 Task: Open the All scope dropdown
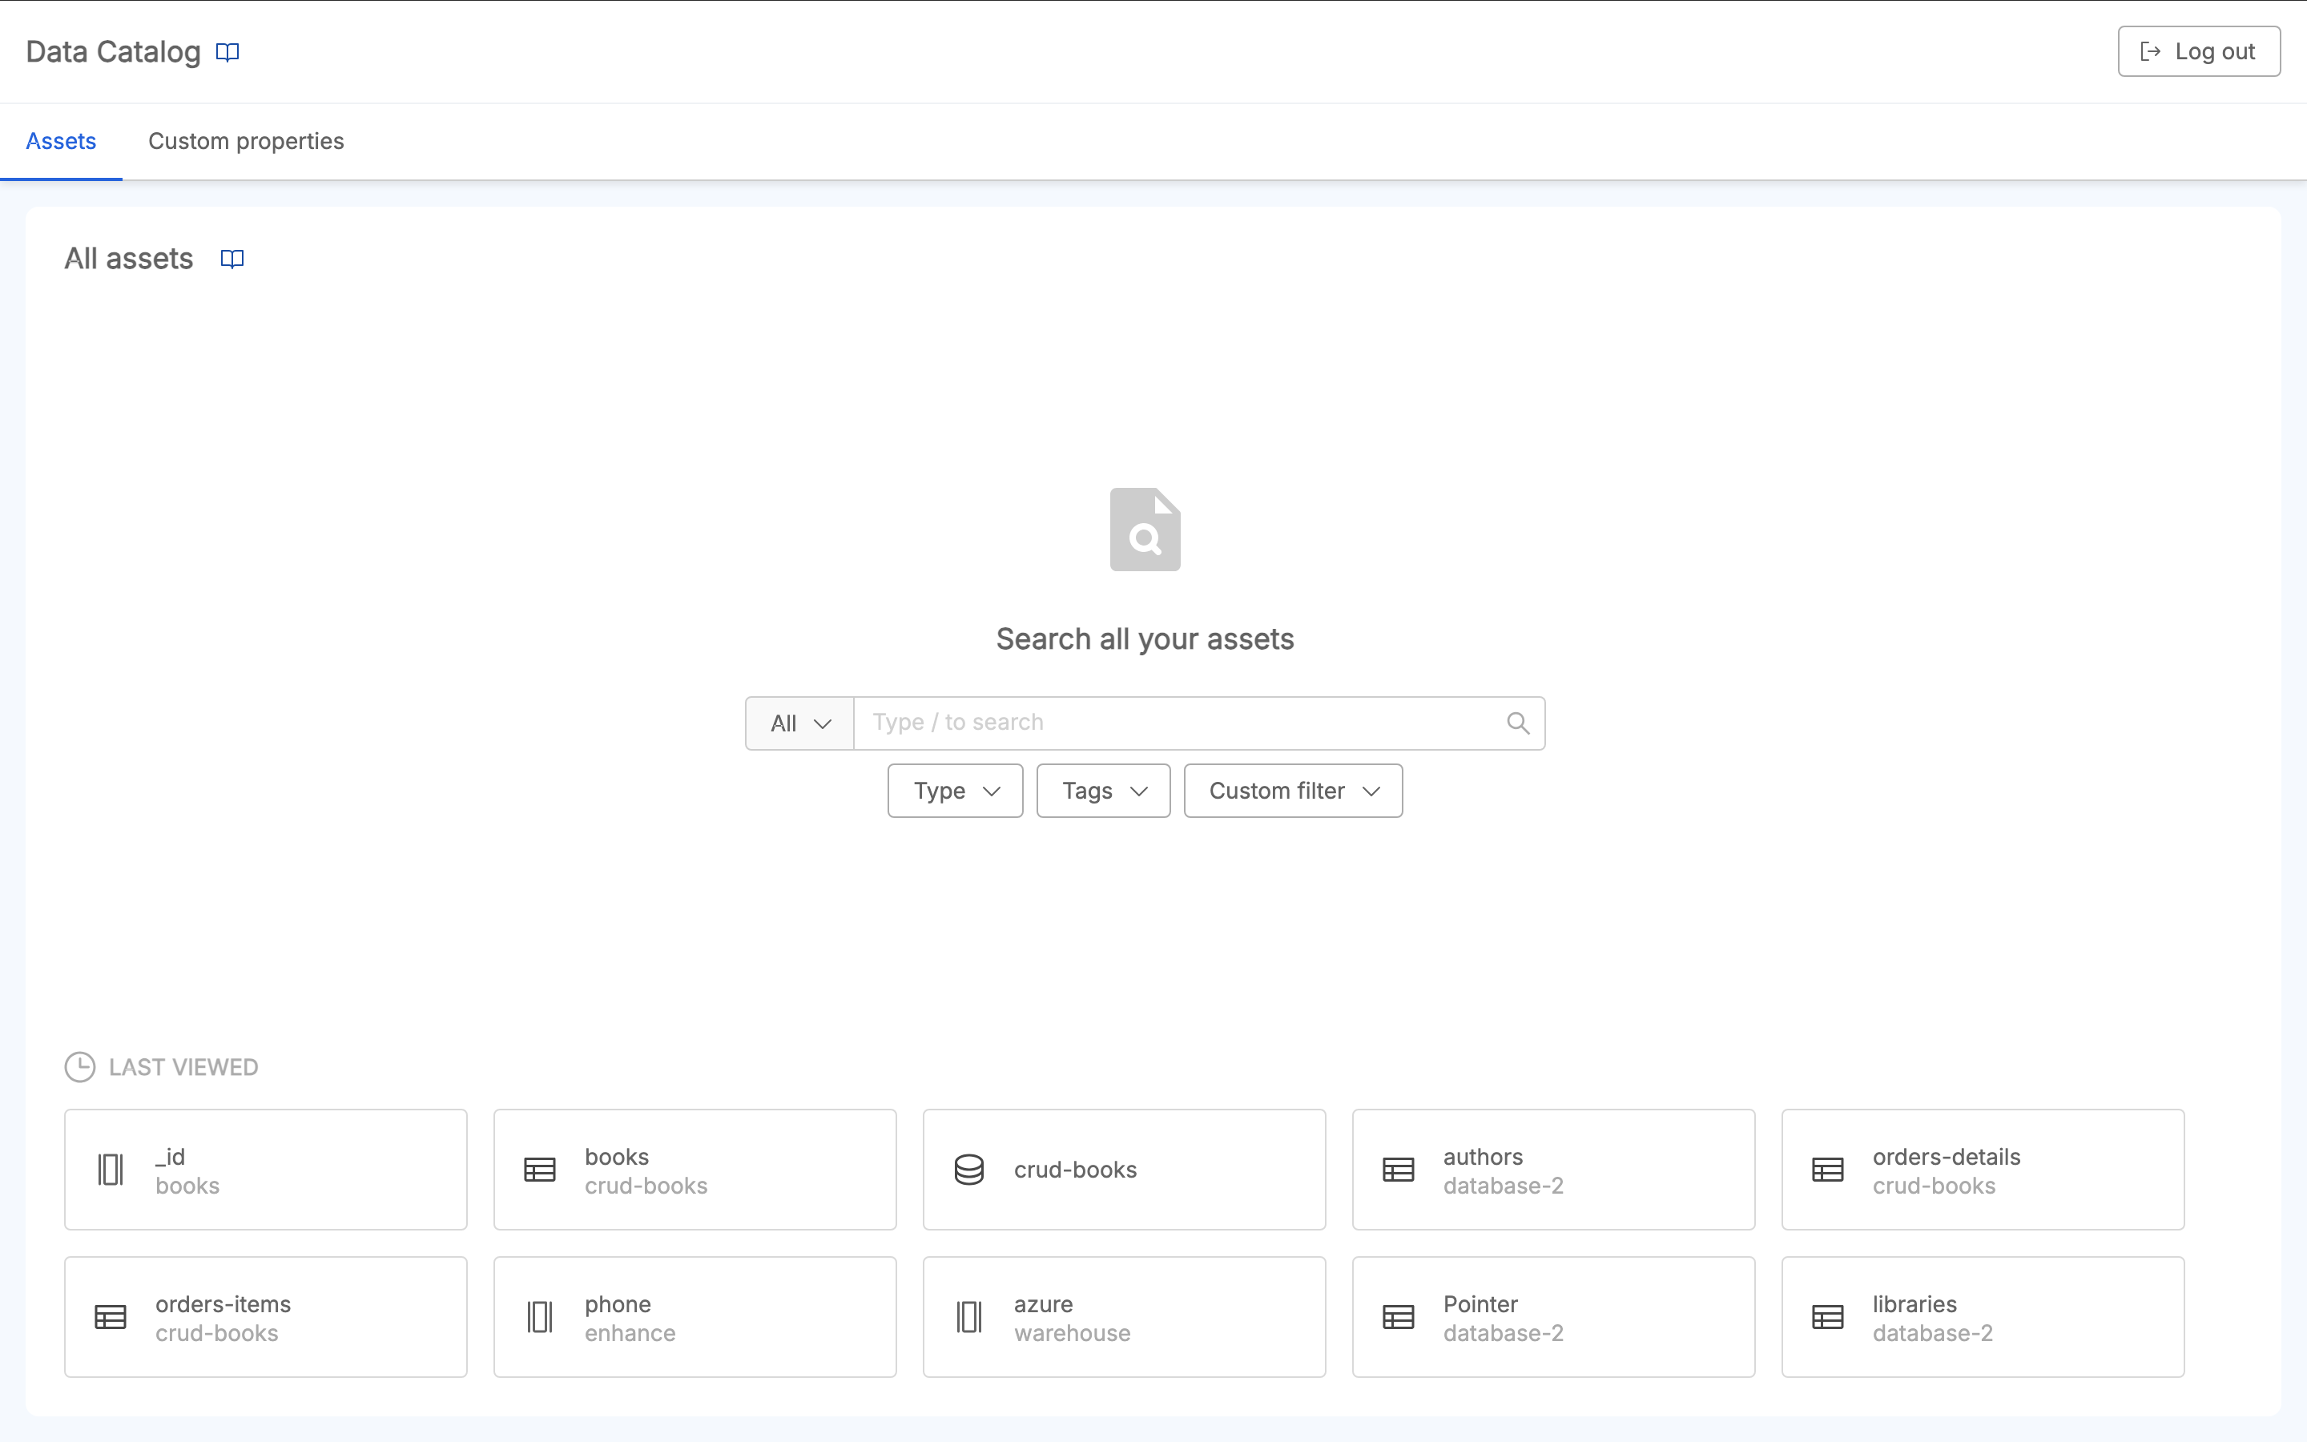click(799, 723)
